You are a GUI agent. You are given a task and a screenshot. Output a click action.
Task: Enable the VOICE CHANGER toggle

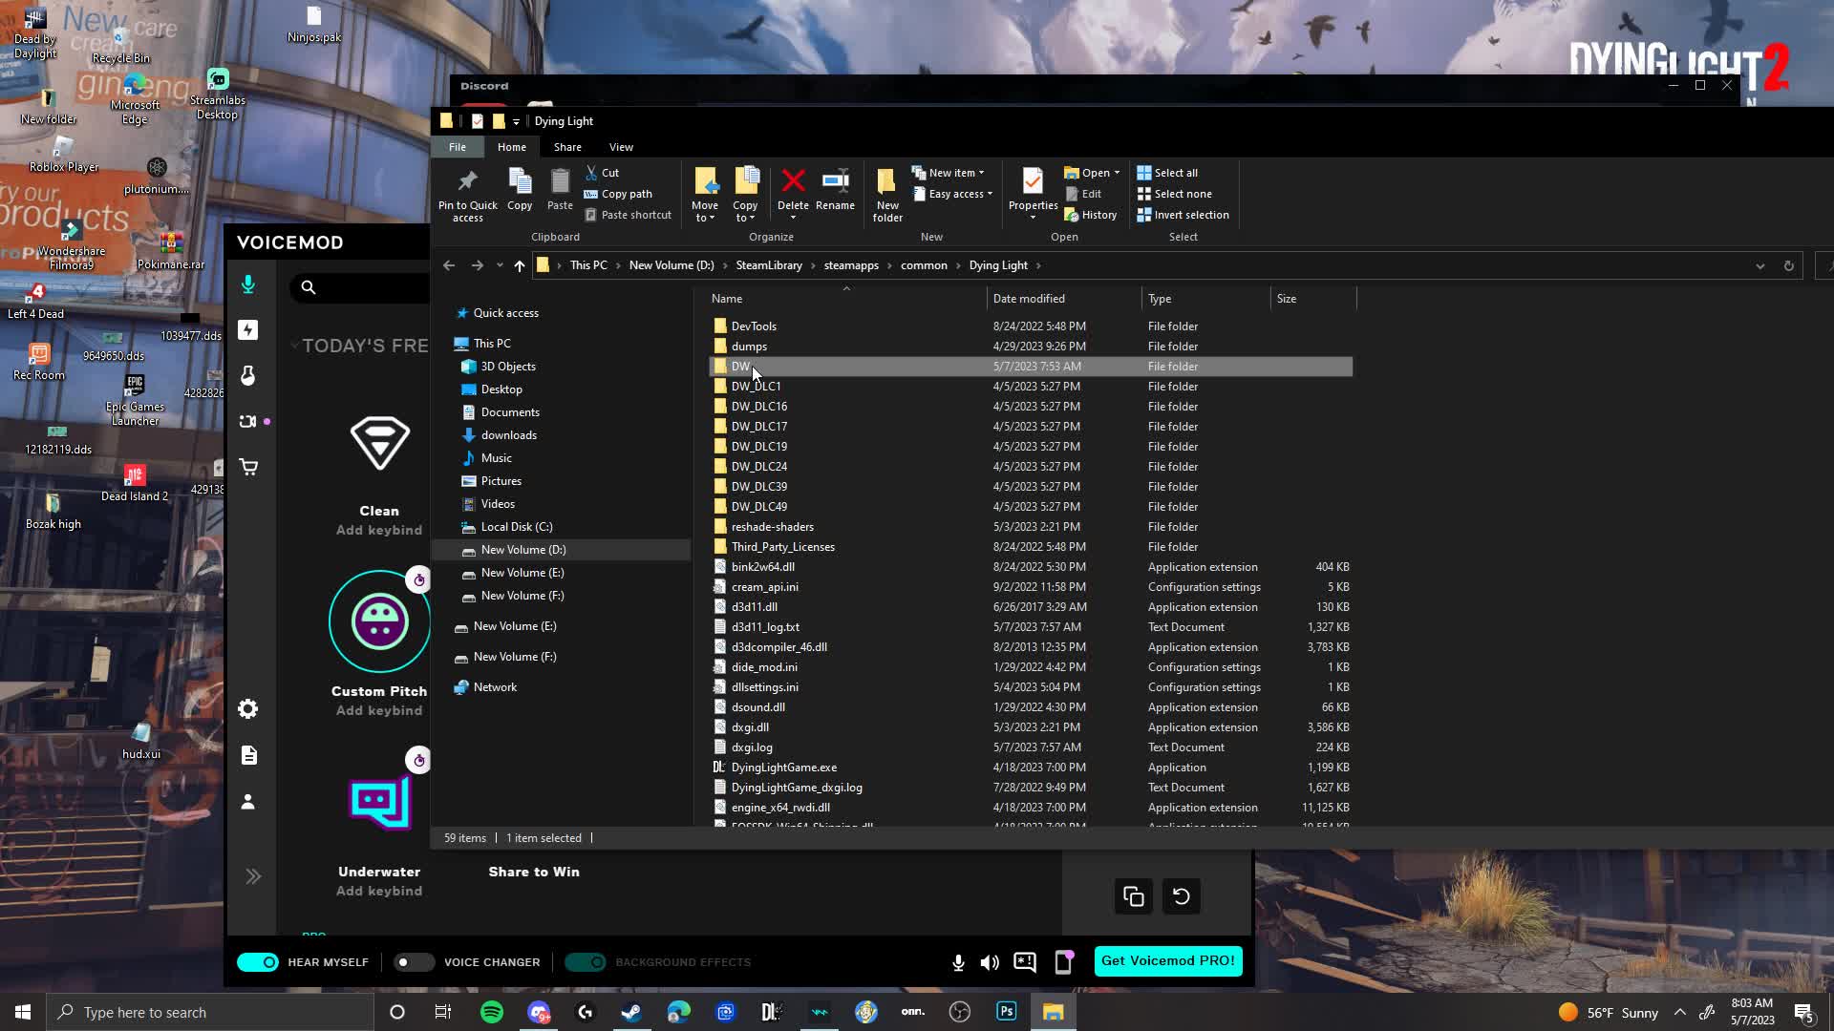point(414,962)
